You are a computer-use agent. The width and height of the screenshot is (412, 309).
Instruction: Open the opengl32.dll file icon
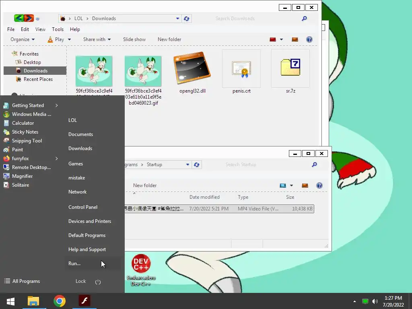(x=192, y=68)
